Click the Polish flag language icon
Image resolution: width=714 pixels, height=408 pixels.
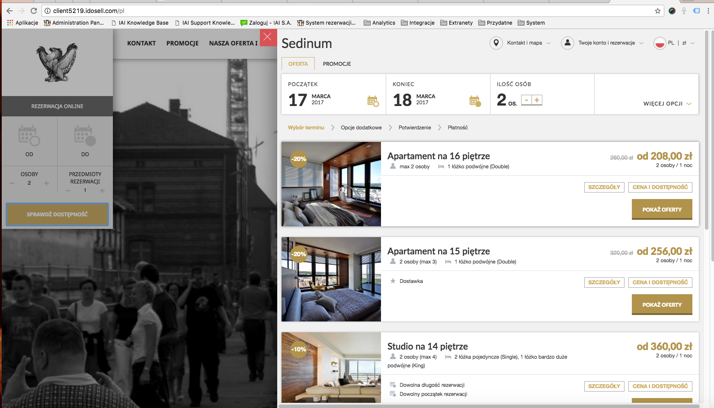coord(660,43)
